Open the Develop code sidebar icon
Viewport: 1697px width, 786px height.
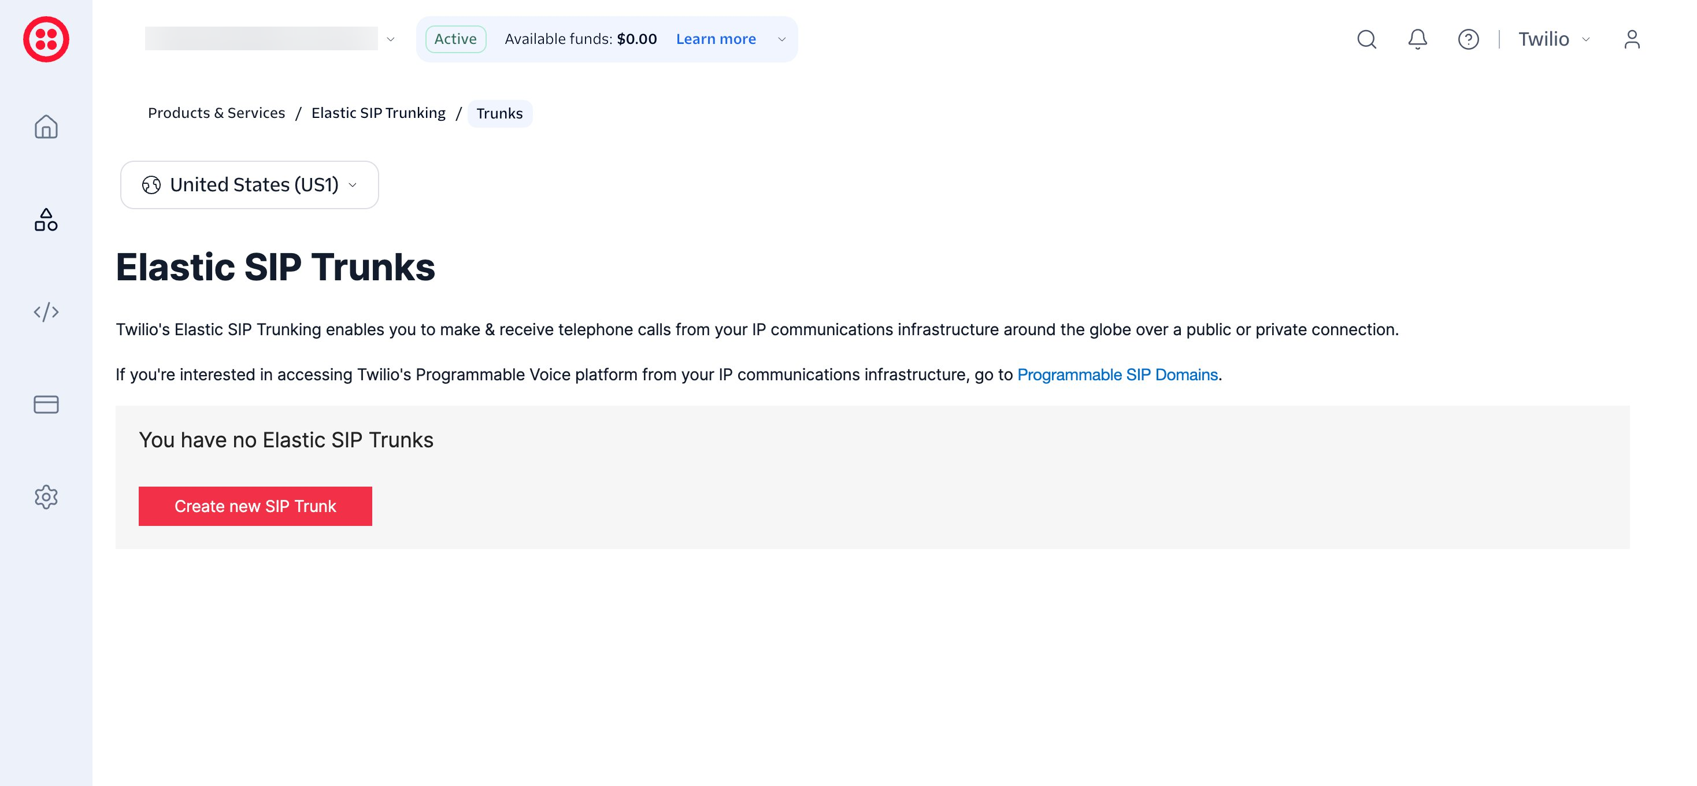[x=46, y=312]
